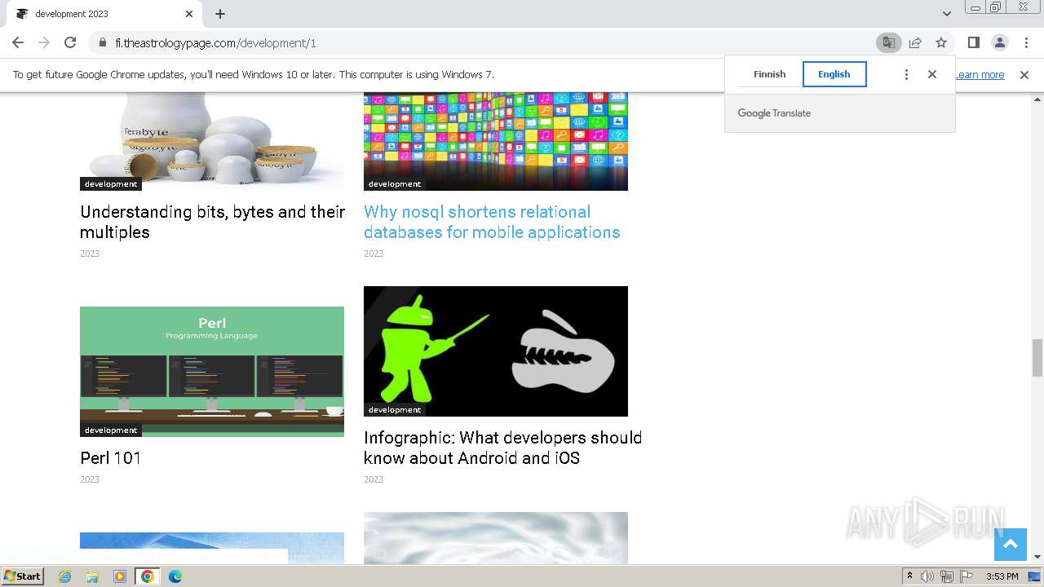The image size is (1044, 587).
Task: Share this page icon
Action: [x=915, y=42]
